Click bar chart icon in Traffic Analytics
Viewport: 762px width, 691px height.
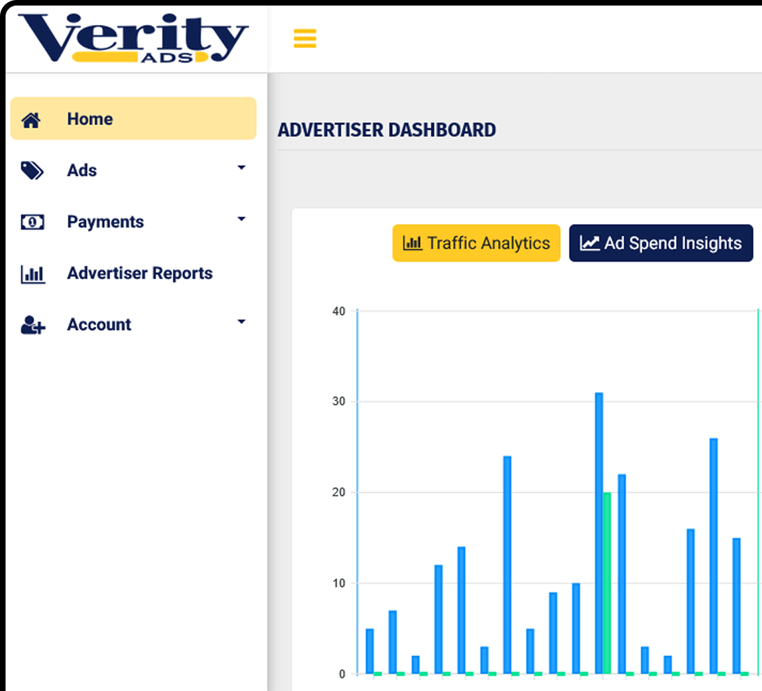tap(412, 244)
